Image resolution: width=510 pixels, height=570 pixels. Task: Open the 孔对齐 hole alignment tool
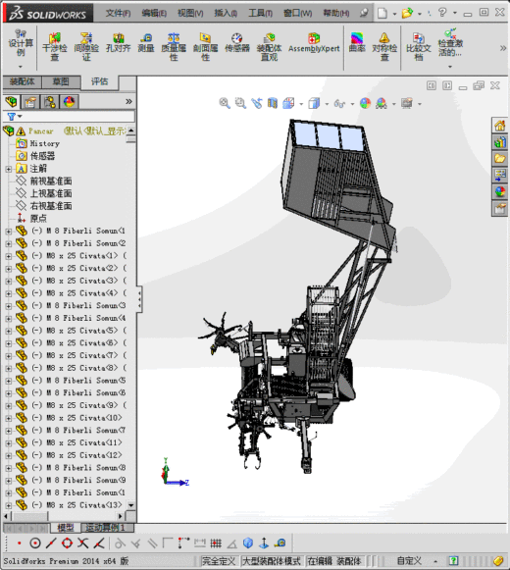[118, 43]
